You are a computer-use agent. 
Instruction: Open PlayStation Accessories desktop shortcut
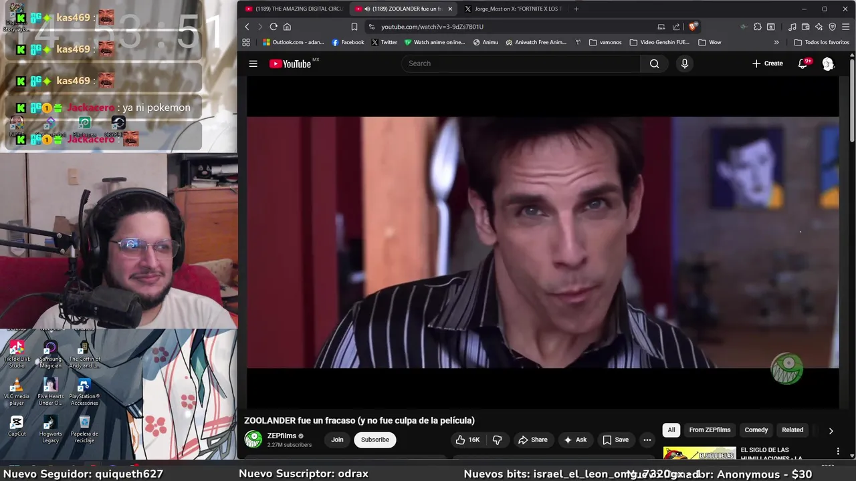click(x=84, y=392)
